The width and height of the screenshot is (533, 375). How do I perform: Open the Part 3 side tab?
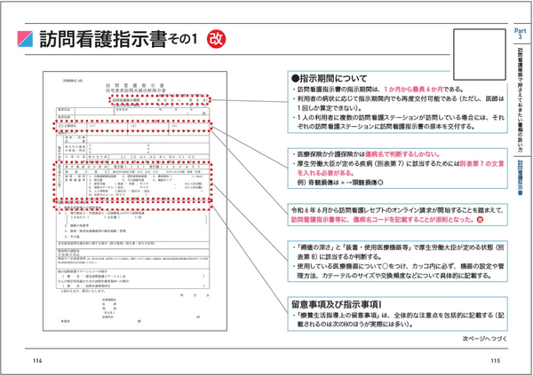[x=520, y=34]
